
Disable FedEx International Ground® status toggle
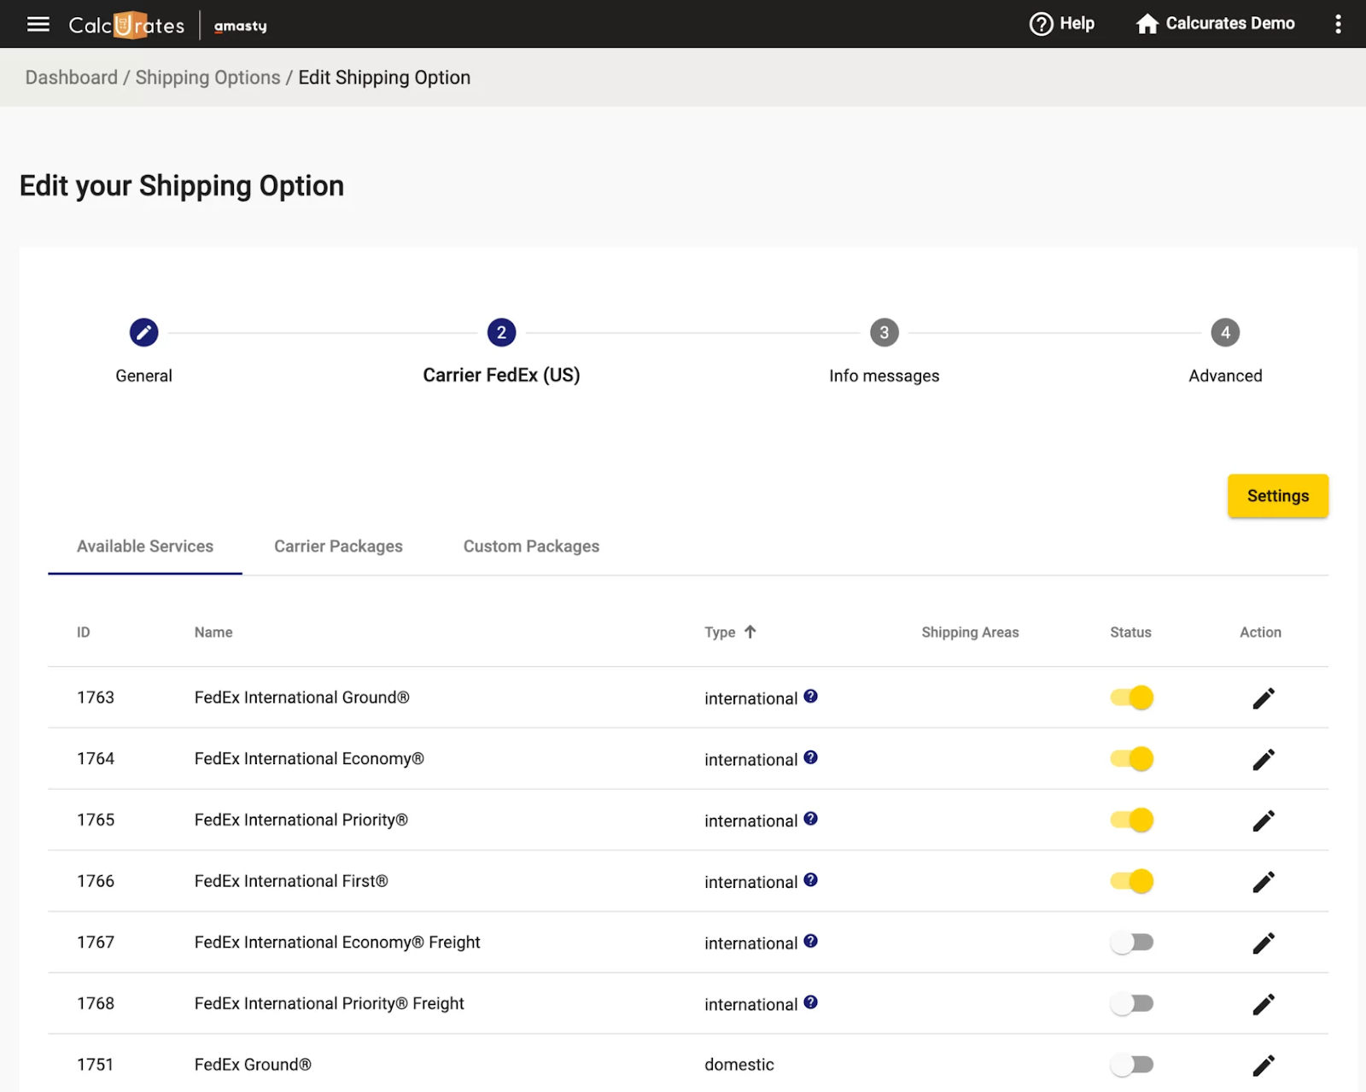coord(1131,698)
